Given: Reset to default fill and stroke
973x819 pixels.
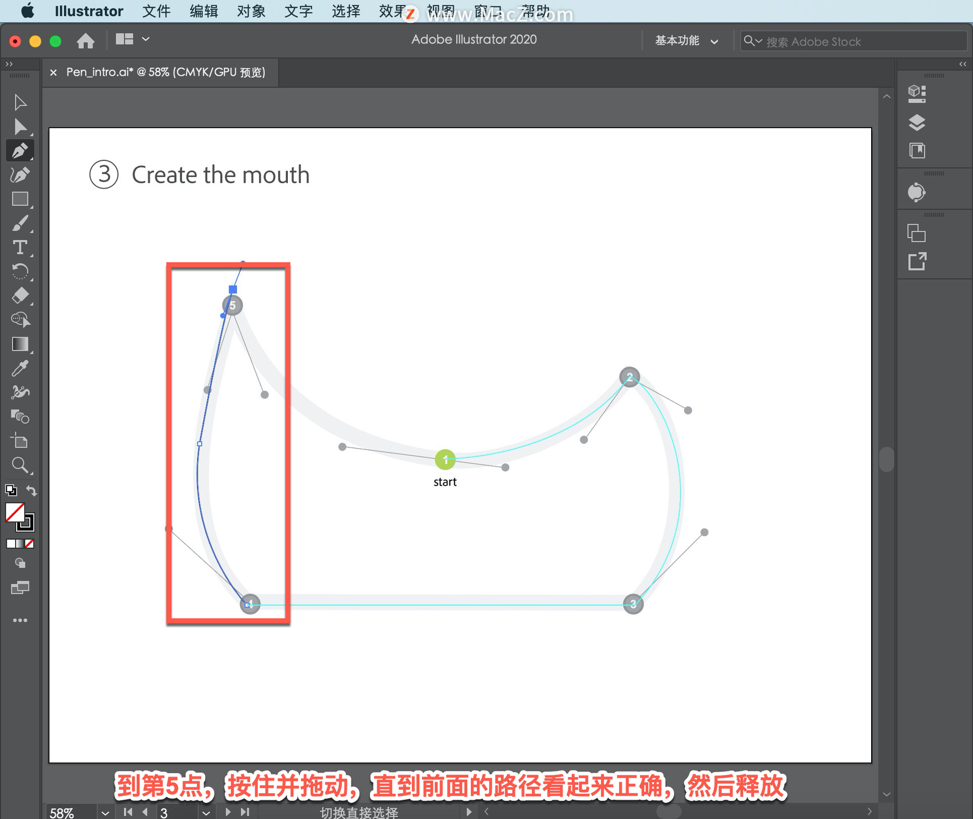Looking at the screenshot, I should 11,490.
